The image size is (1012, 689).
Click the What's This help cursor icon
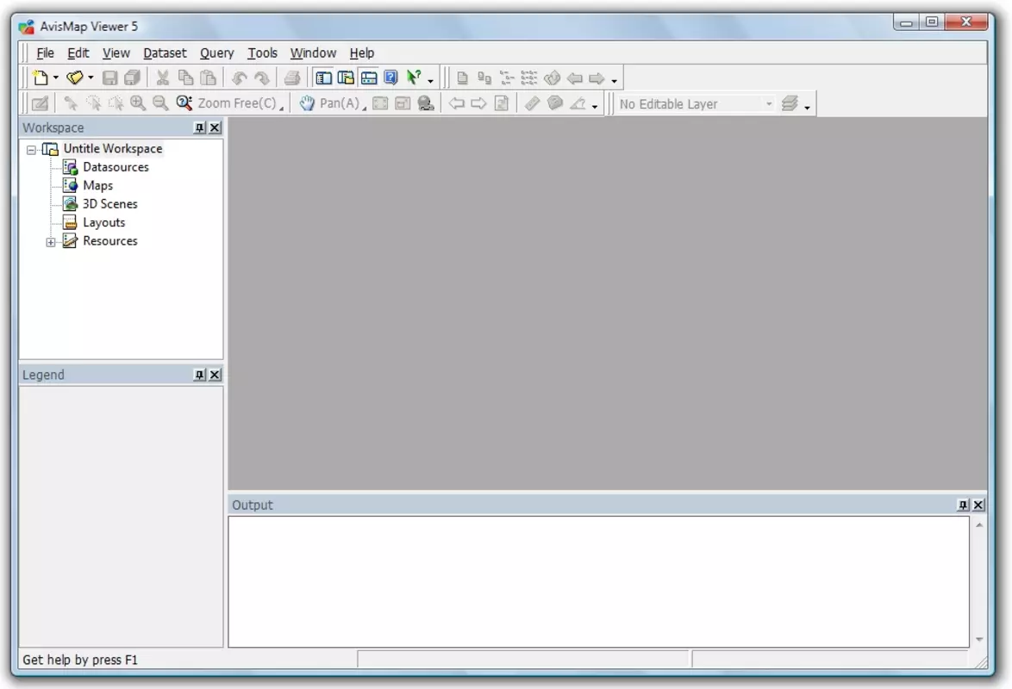pyautogui.click(x=413, y=78)
